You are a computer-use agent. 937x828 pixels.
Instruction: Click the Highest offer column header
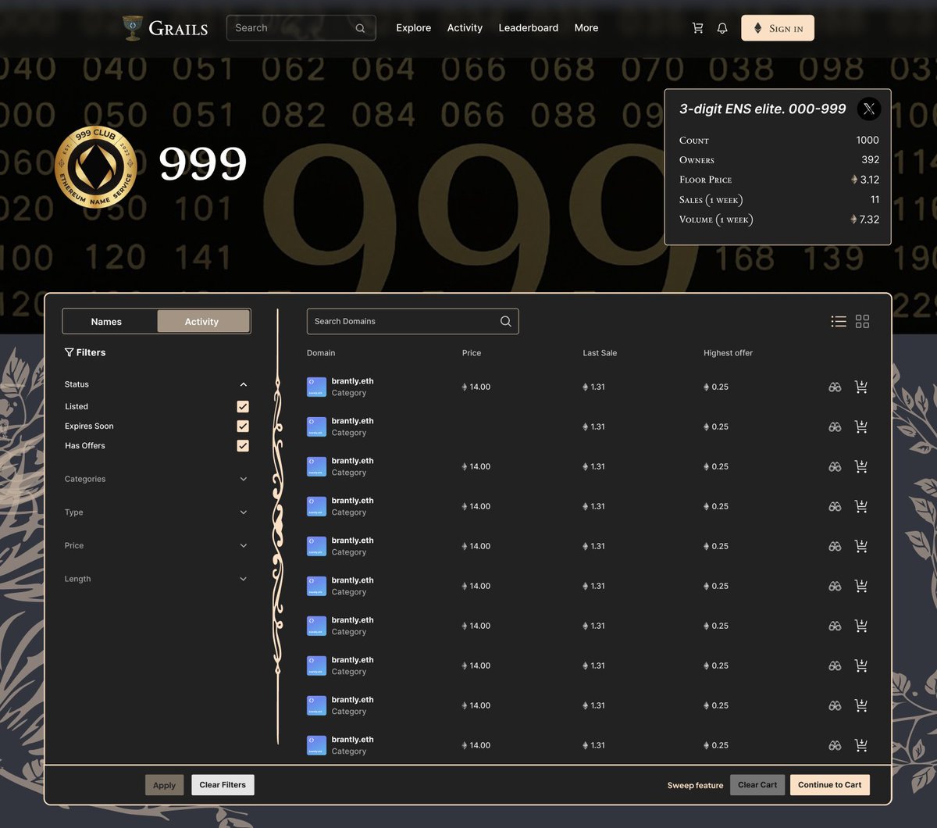click(728, 353)
